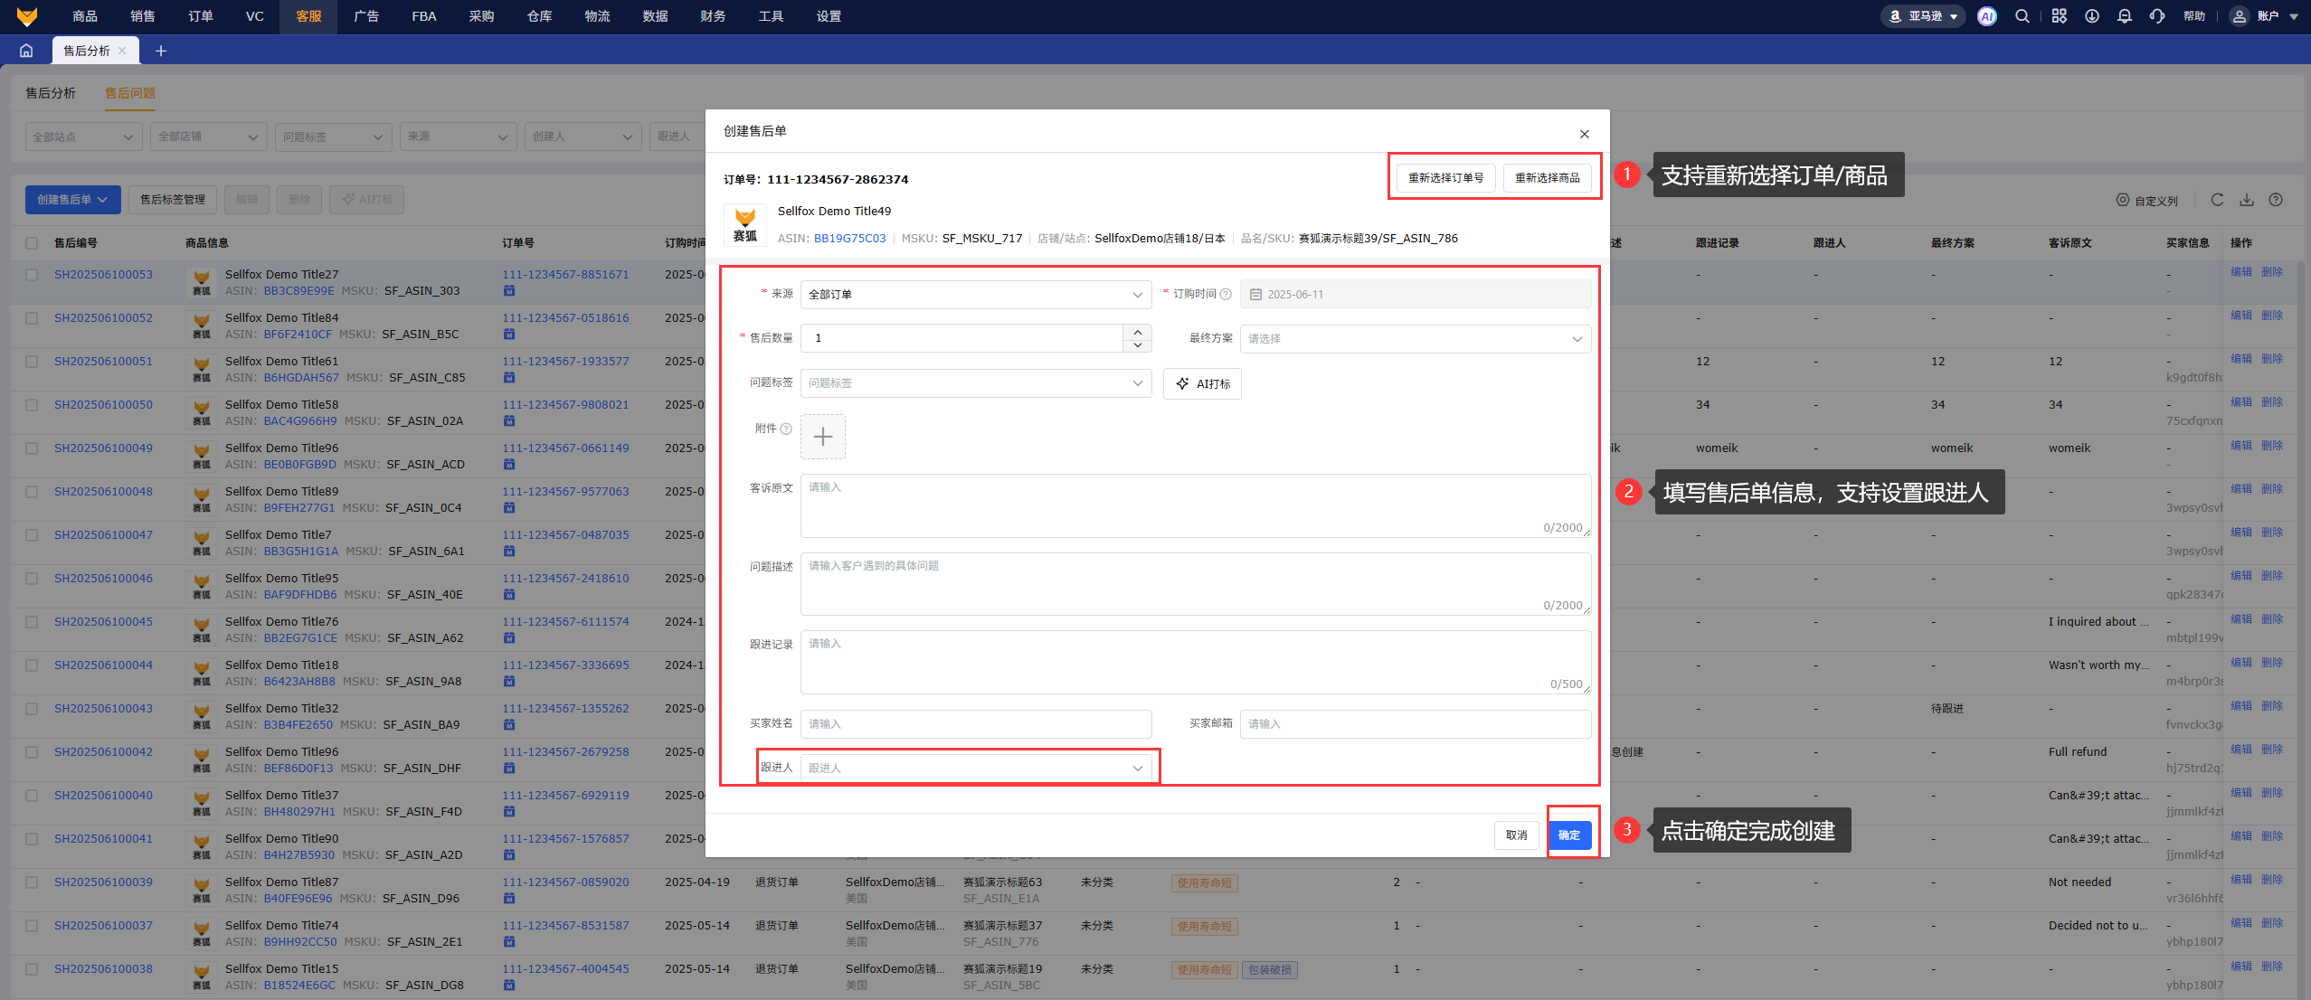Image resolution: width=2311 pixels, height=1000 pixels.
Task: Click the 重新选择订单号 button
Action: pyautogui.click(x=1445, y=178)
